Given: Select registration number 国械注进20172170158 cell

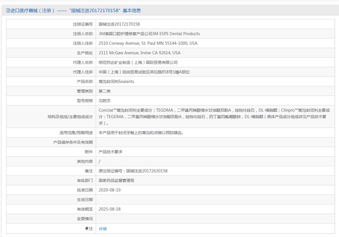Looking at the screenshot, I should [119, 24].
